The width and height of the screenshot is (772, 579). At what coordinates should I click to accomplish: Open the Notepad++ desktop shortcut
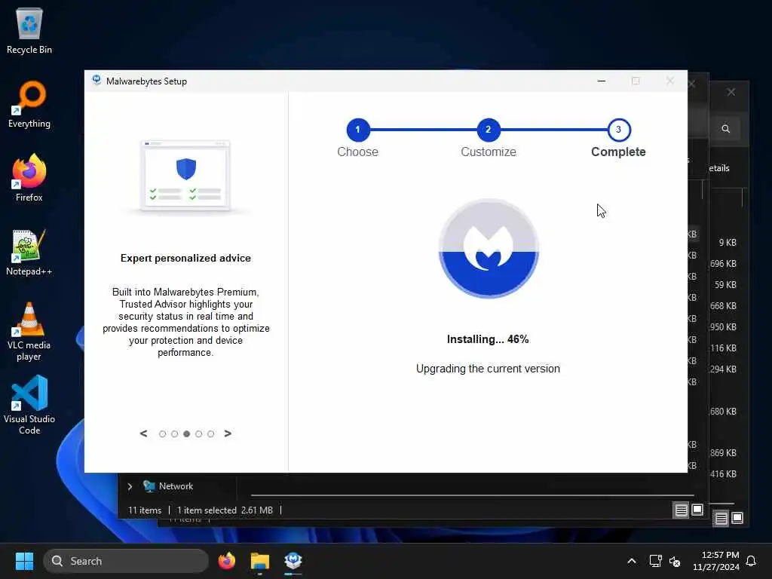tap(29, 252)
